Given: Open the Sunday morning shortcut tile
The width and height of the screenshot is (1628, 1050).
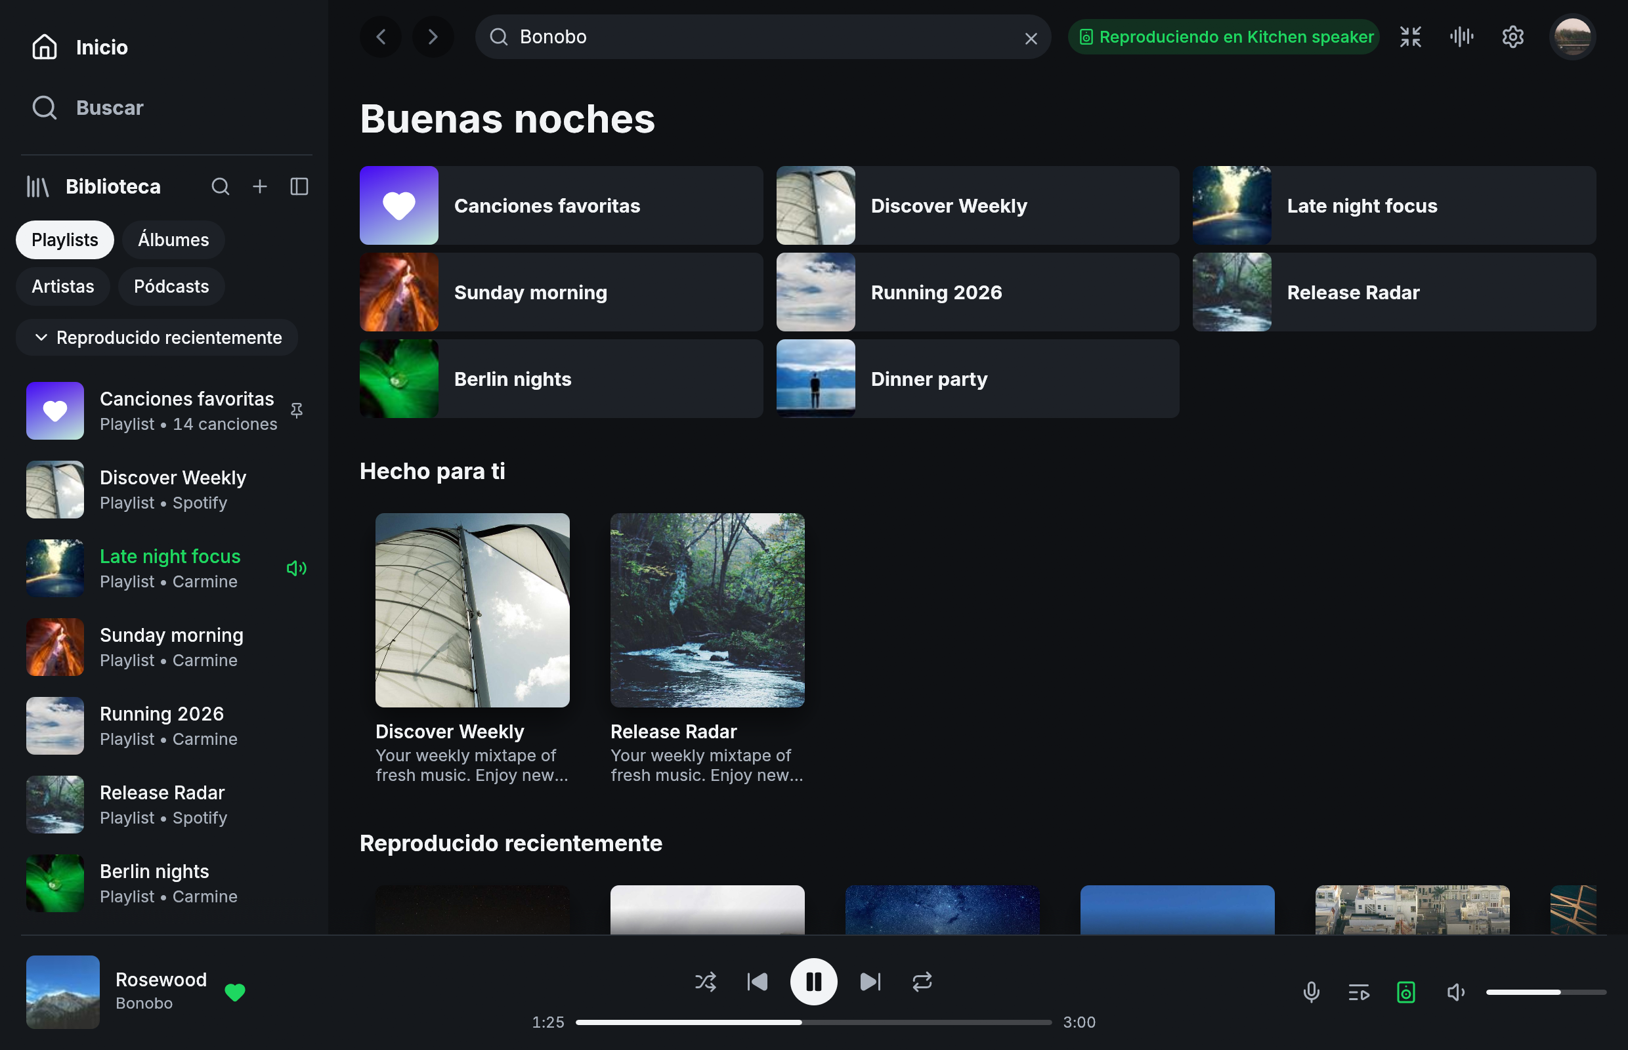Looking at the screenshot, I should (561, 292).
